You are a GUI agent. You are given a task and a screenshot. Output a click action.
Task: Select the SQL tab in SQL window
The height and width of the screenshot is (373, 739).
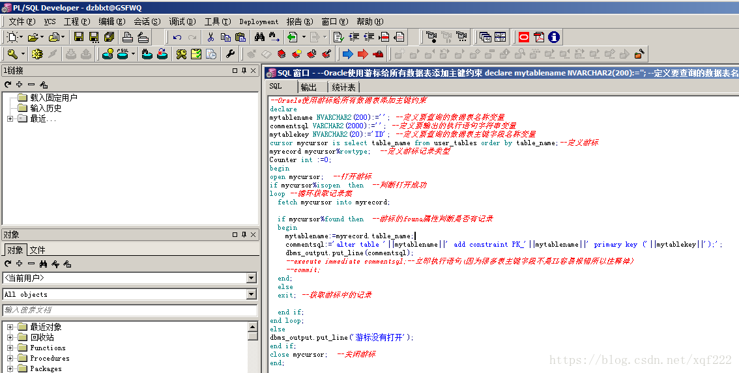(x=276, y=86)
